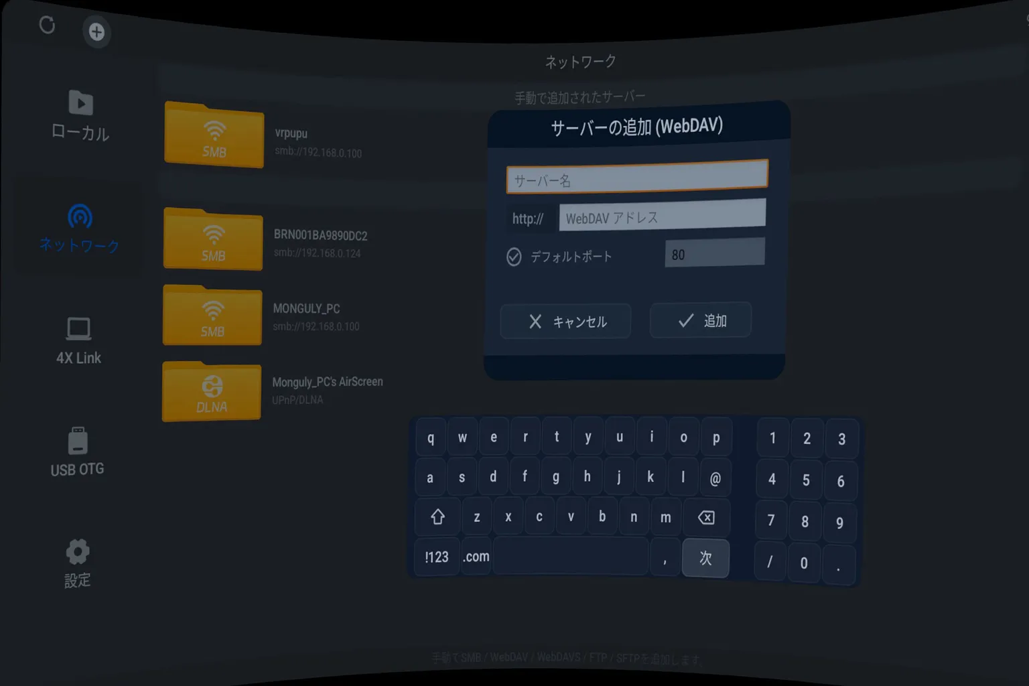Tap the s key on keyboard
The height and width of the screenshot is (686, 1029).
pos(462,478)
